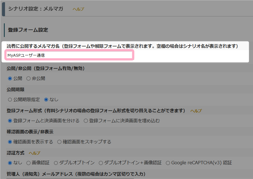
Task: Select the 非公開 radio button
Action: [x=28, y=78]
